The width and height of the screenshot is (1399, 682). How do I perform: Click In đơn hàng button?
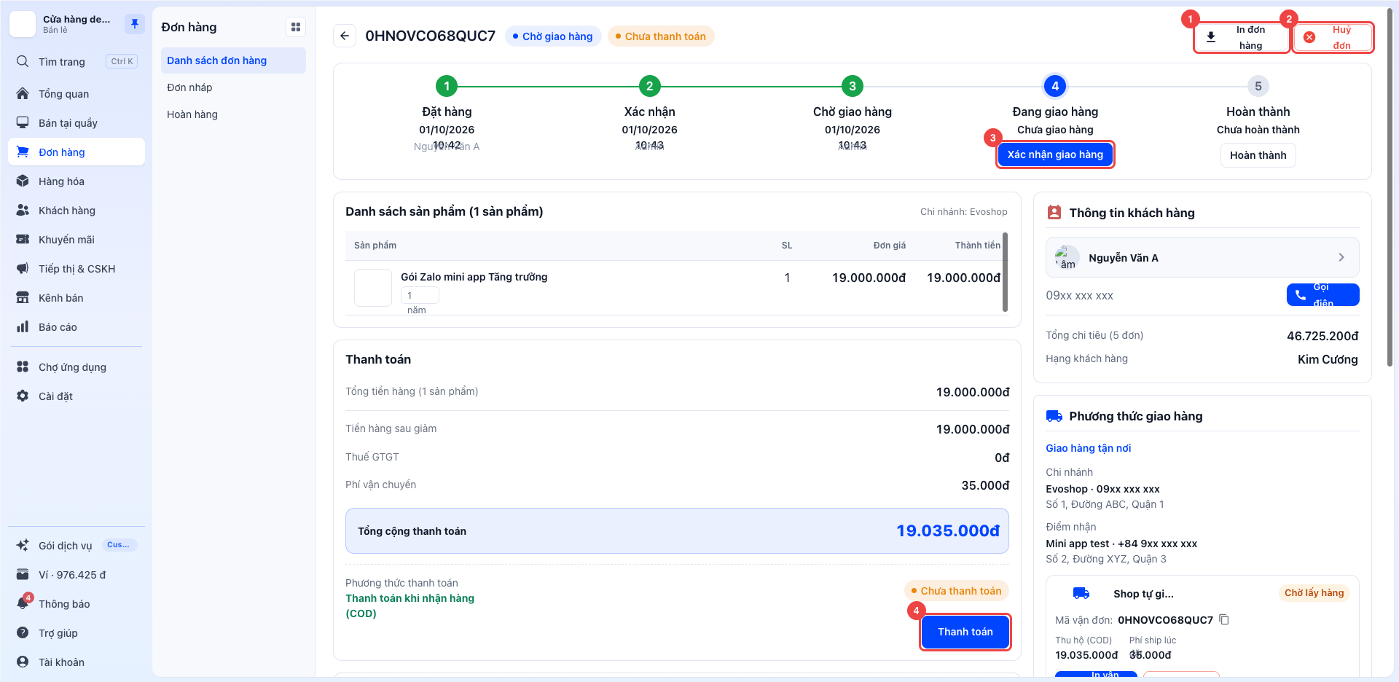1241,37
